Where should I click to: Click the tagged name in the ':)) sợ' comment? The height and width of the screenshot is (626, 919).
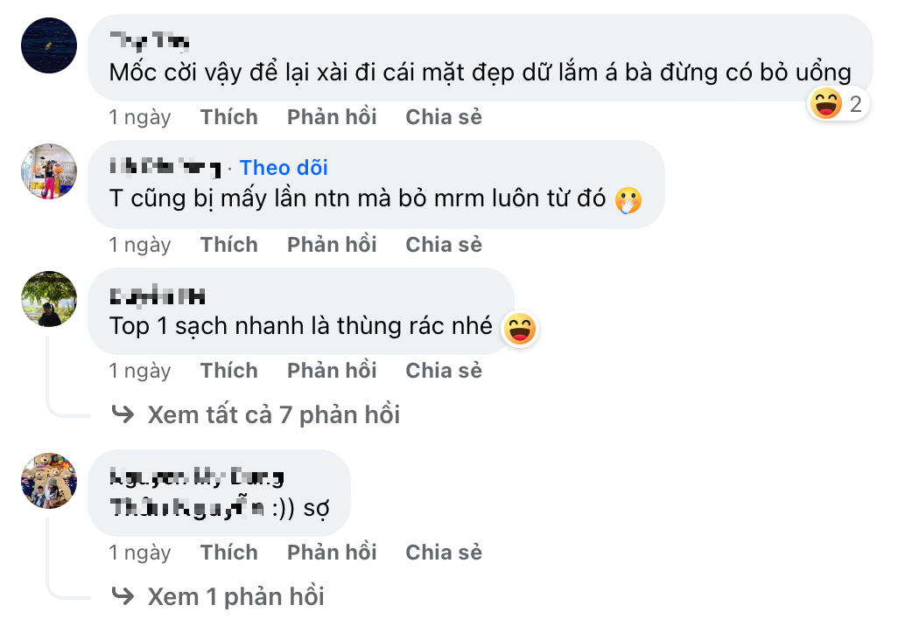click(x=187, y=508)
